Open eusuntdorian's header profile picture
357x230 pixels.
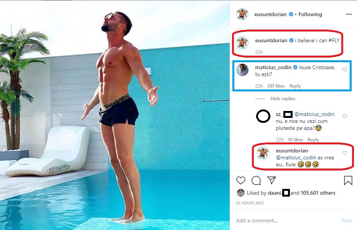click(242, 14)
